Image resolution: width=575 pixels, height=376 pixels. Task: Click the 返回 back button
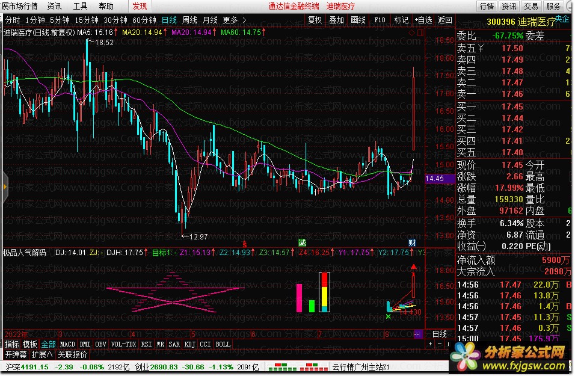point(445,20)
